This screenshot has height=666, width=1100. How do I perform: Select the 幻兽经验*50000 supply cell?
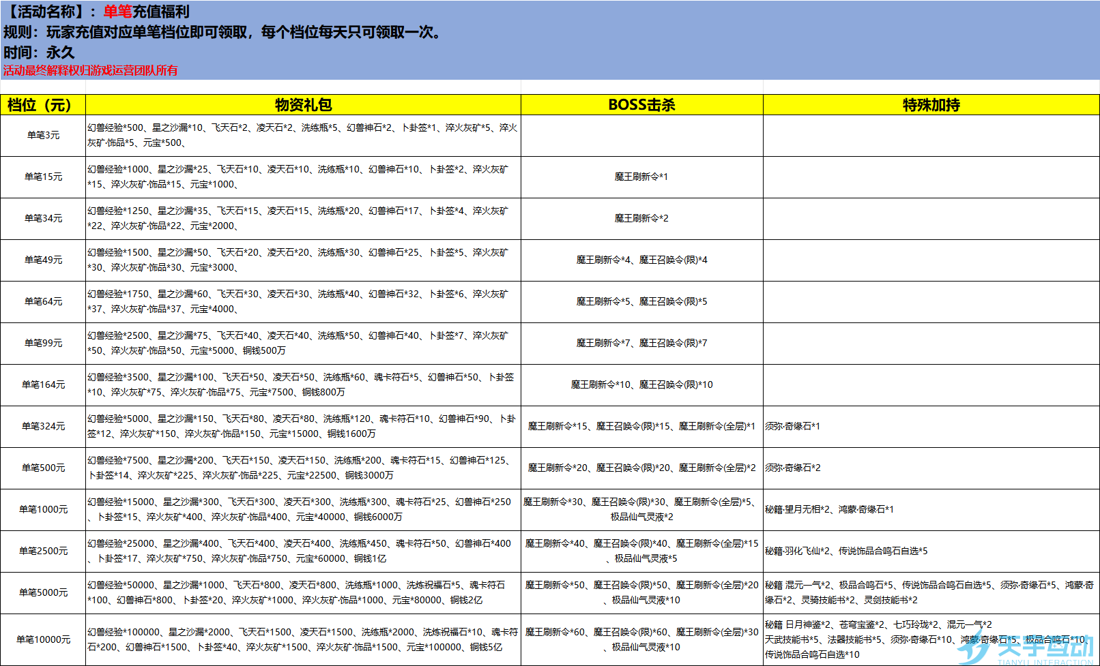pyautogui.click(x=303, y=593)
